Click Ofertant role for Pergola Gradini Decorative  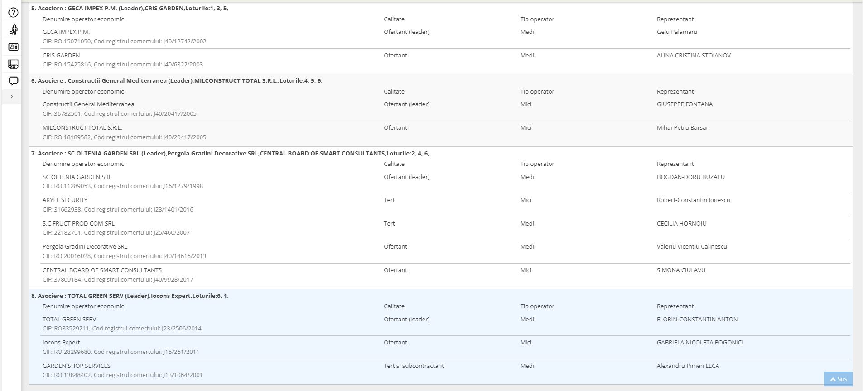click(x=395, y=246)
